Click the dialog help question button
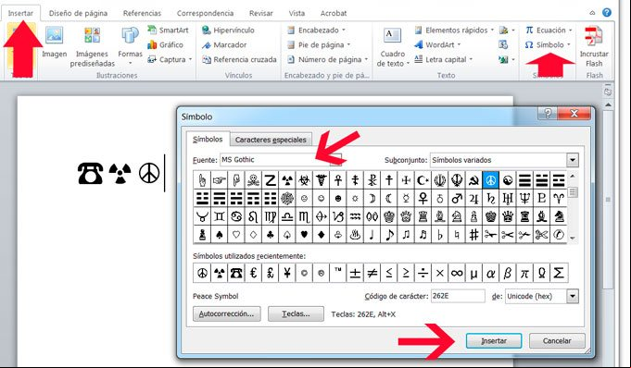Screen dimensions: 631x368 tap(548, 114)
